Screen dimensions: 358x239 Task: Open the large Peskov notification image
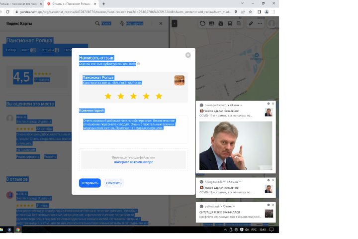click(236, 145)
